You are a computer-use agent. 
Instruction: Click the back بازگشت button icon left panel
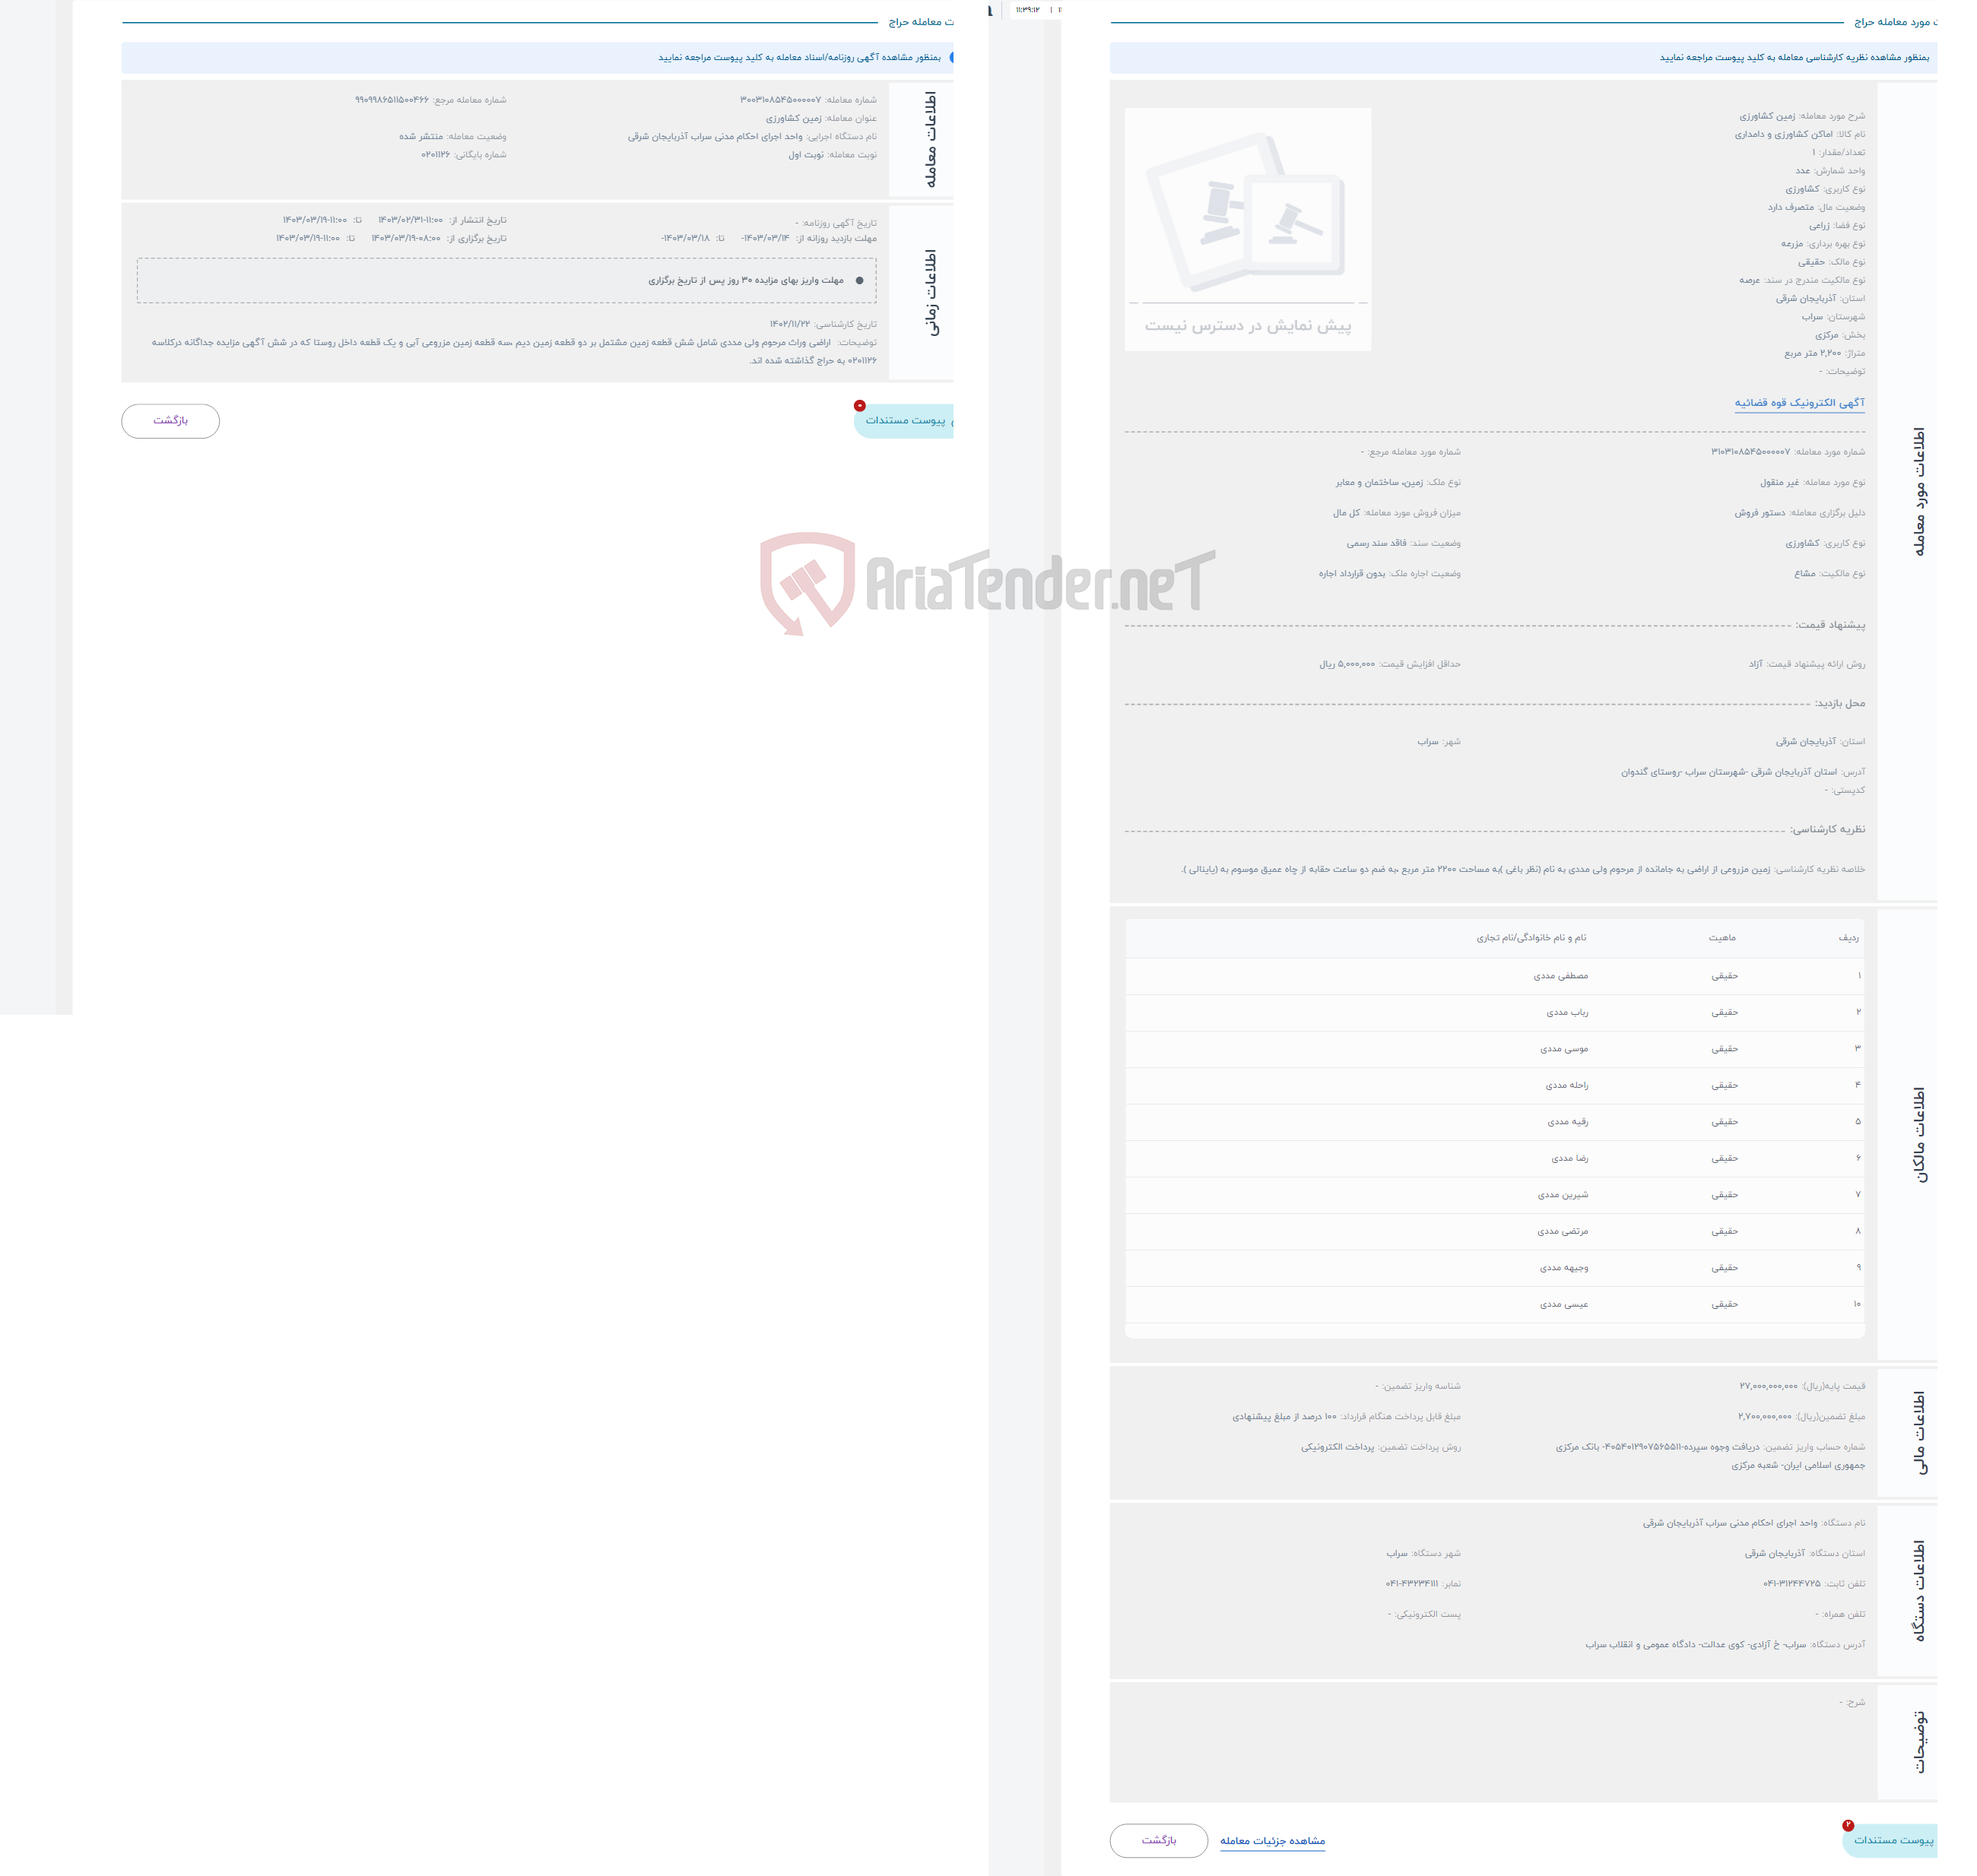pos(171,420)
